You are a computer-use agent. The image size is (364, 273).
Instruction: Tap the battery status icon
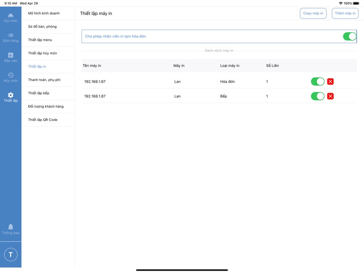pyautogui.click(x=356, y=3)
